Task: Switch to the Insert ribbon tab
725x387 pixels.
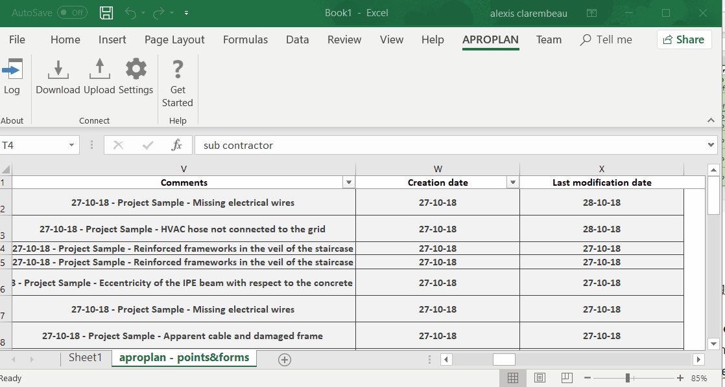Action: [112, 39]
